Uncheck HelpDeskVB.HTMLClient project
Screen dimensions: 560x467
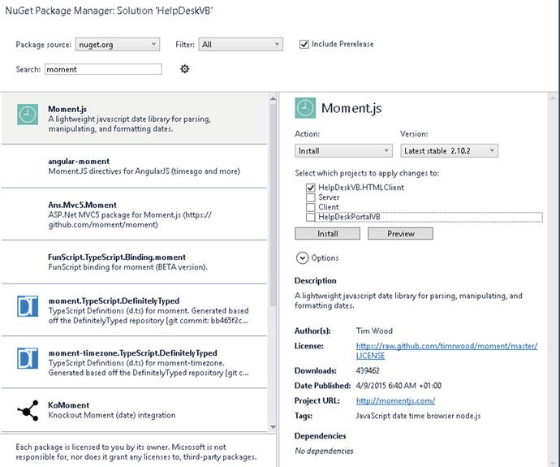point(310,188)
